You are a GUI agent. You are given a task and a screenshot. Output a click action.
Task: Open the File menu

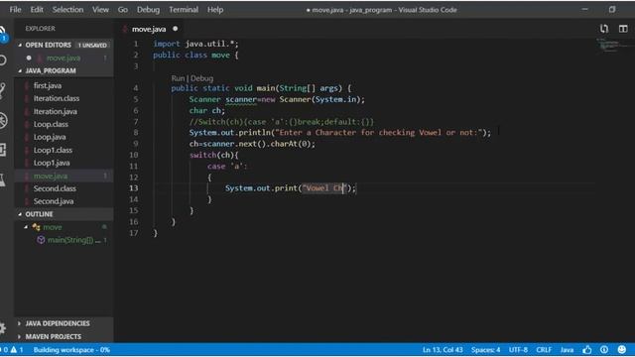pyautogui.click(x=16, y=10)
